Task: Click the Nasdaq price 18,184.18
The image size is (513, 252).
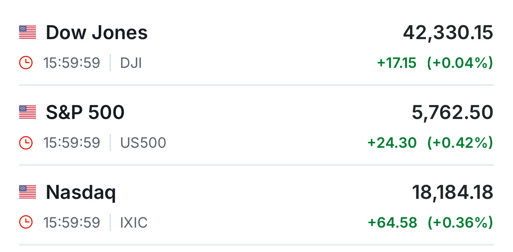Action: [x=452, y=192]
